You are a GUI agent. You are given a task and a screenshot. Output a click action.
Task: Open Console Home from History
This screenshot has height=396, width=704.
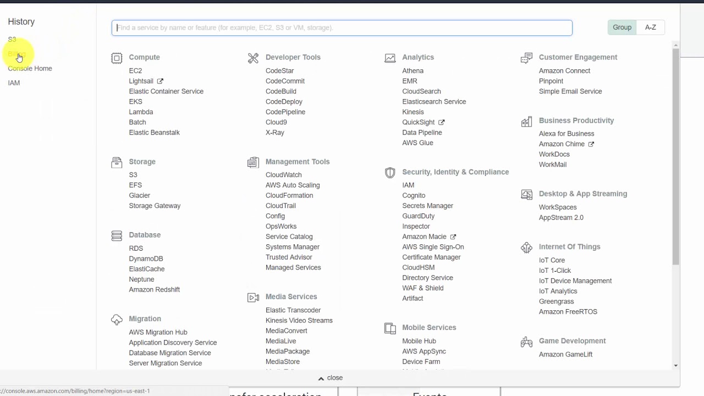(30, 68)
